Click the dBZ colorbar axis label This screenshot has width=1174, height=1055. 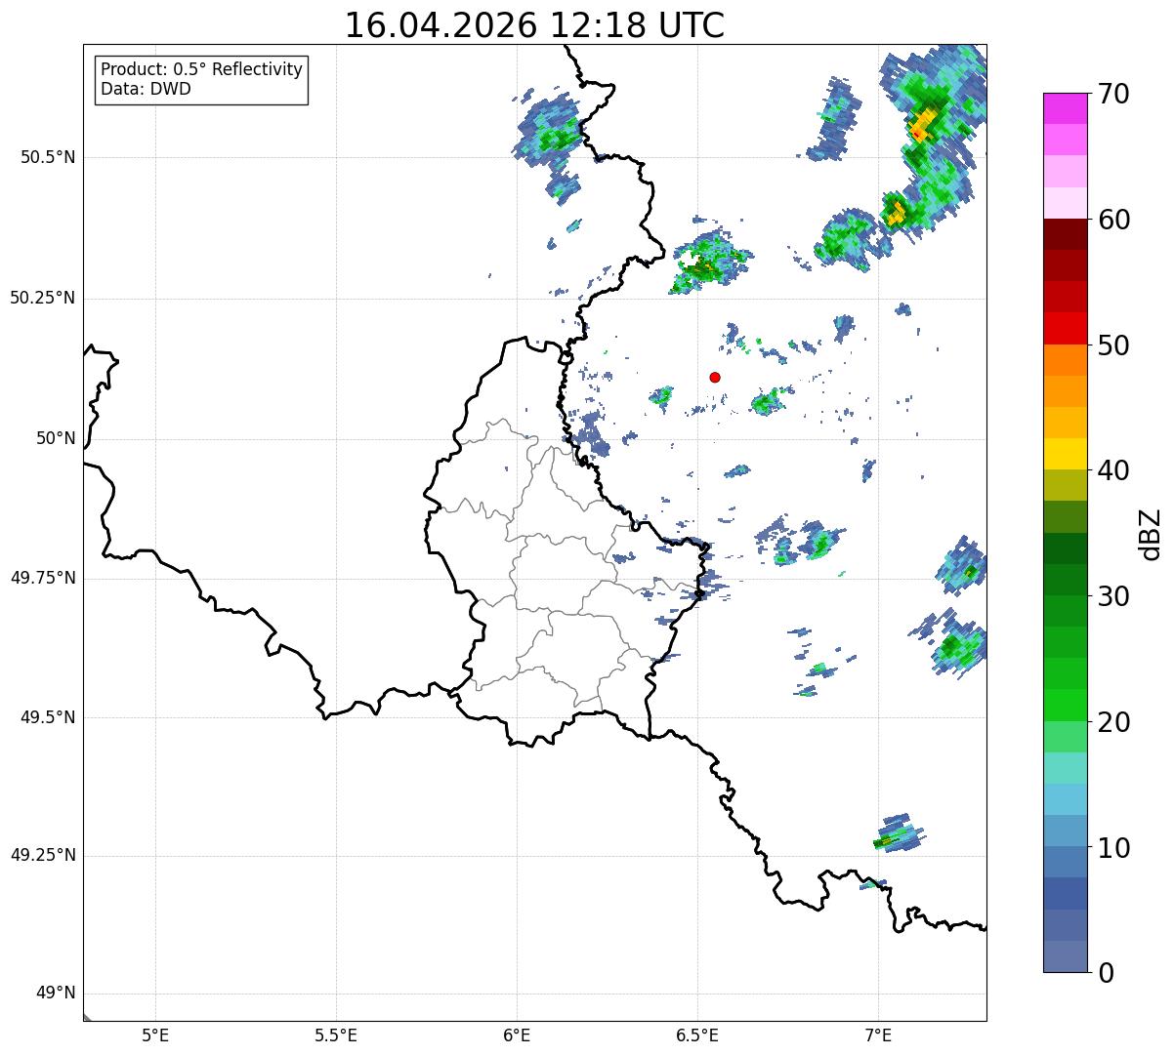point(1151,533)
